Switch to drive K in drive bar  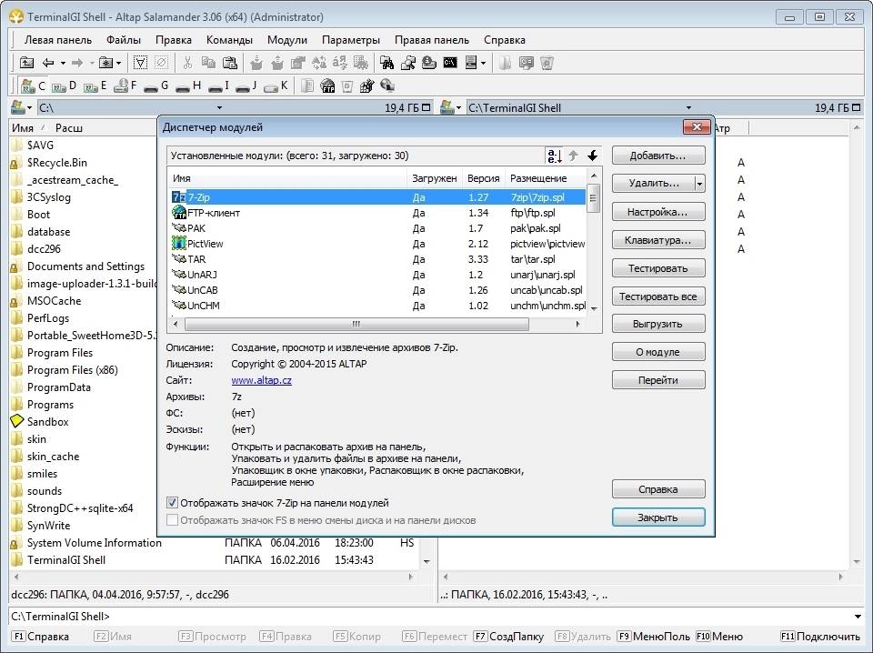pos(276,85)
